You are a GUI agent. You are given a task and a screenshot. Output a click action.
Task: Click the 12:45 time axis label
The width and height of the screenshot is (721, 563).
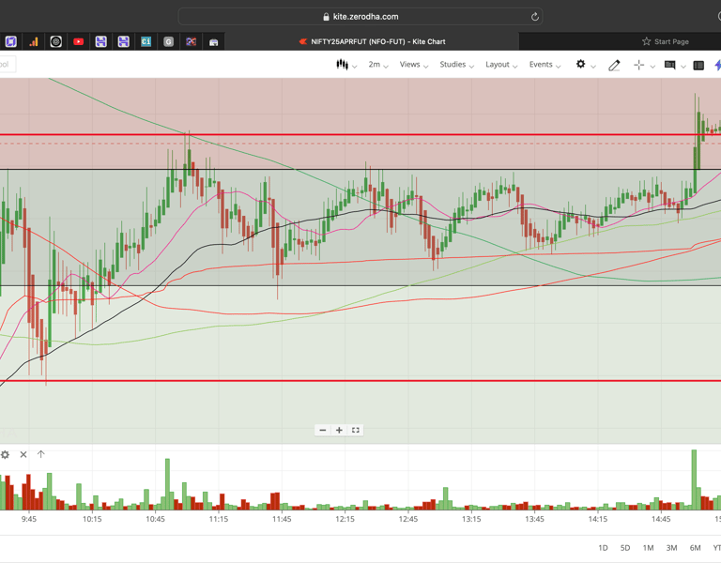[x=407, y=519]
